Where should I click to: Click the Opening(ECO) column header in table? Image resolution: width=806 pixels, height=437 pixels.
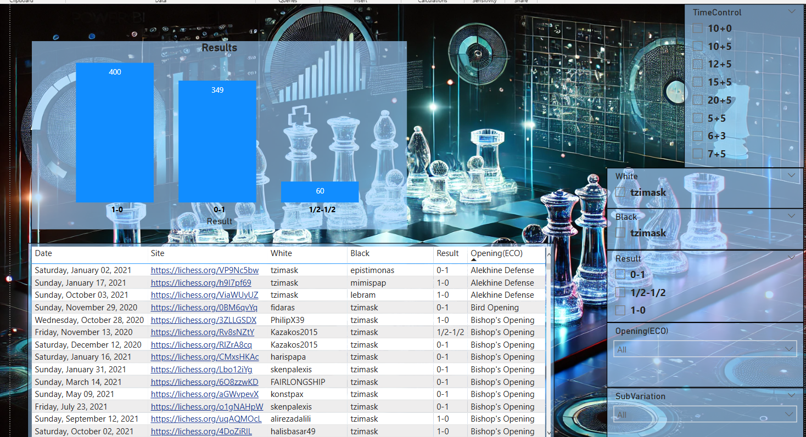point(496,253)
